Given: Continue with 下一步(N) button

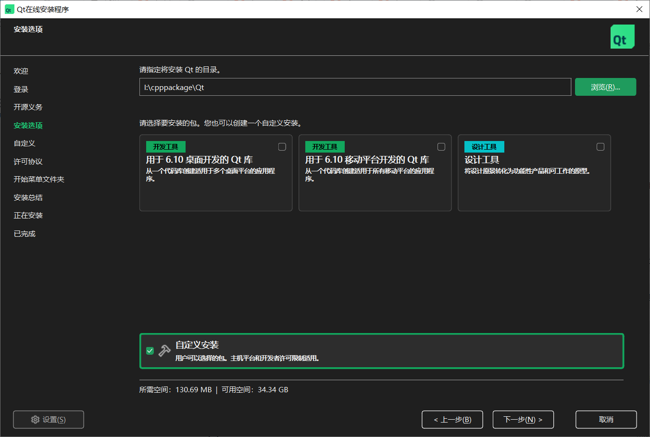Looking at the screenshot, I should coord(523,420).
